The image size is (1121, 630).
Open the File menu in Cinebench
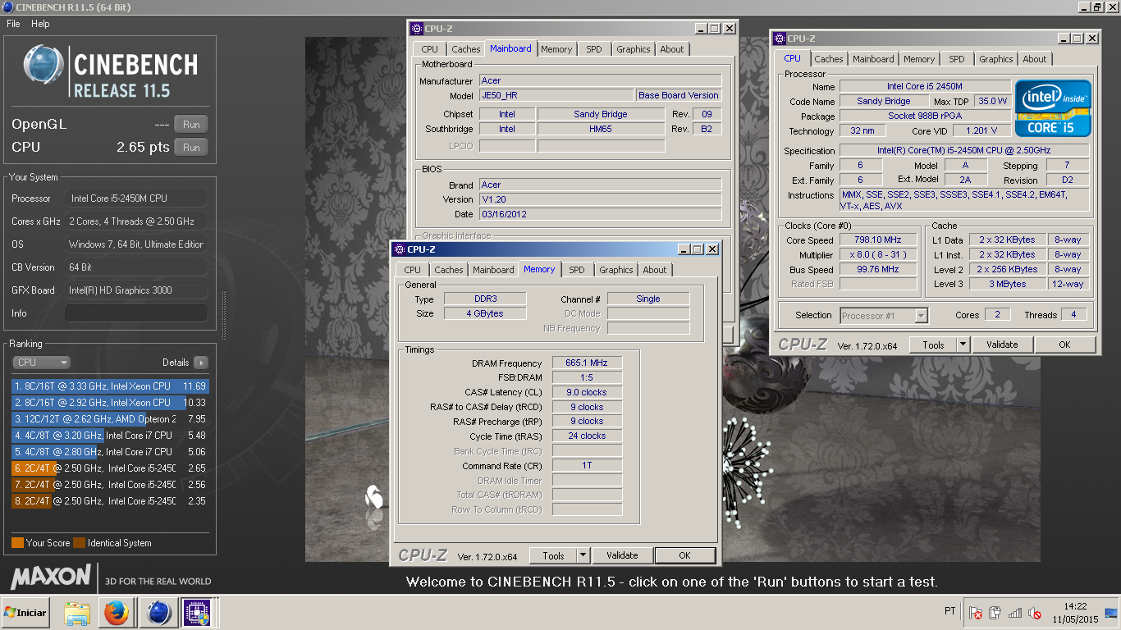pos(13,24)
